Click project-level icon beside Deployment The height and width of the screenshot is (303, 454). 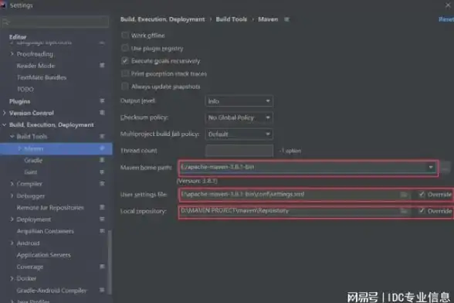click(x=102, y=219)
